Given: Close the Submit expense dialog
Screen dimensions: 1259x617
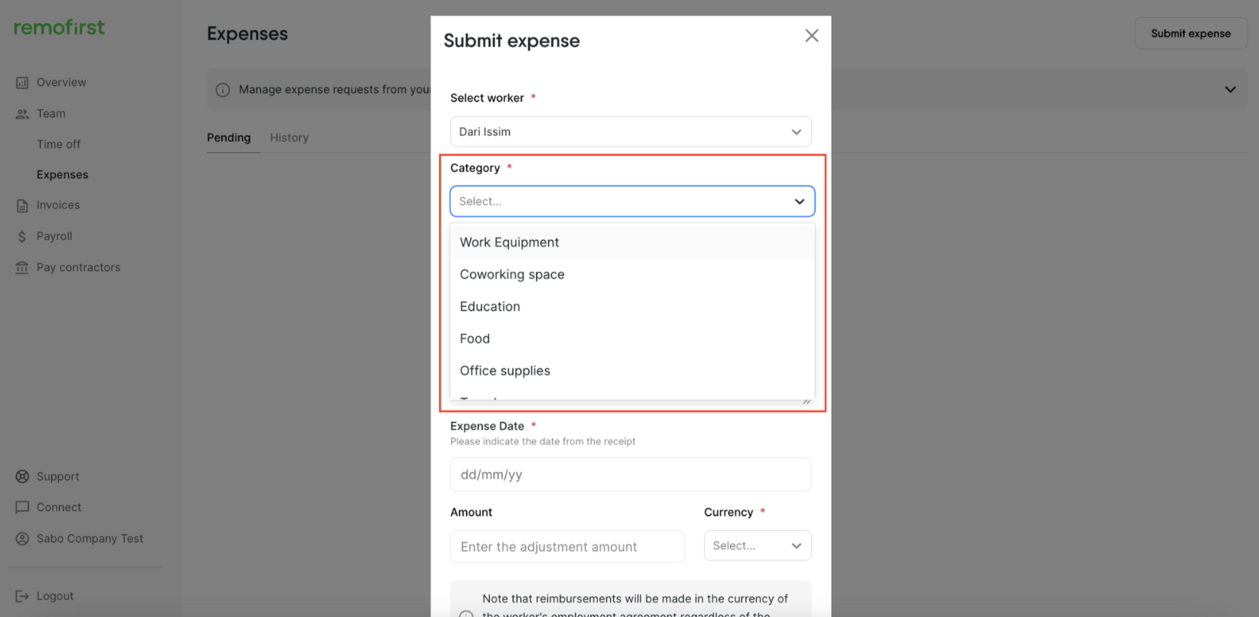Looking at the screenshot, I should [x=811, y=36].
